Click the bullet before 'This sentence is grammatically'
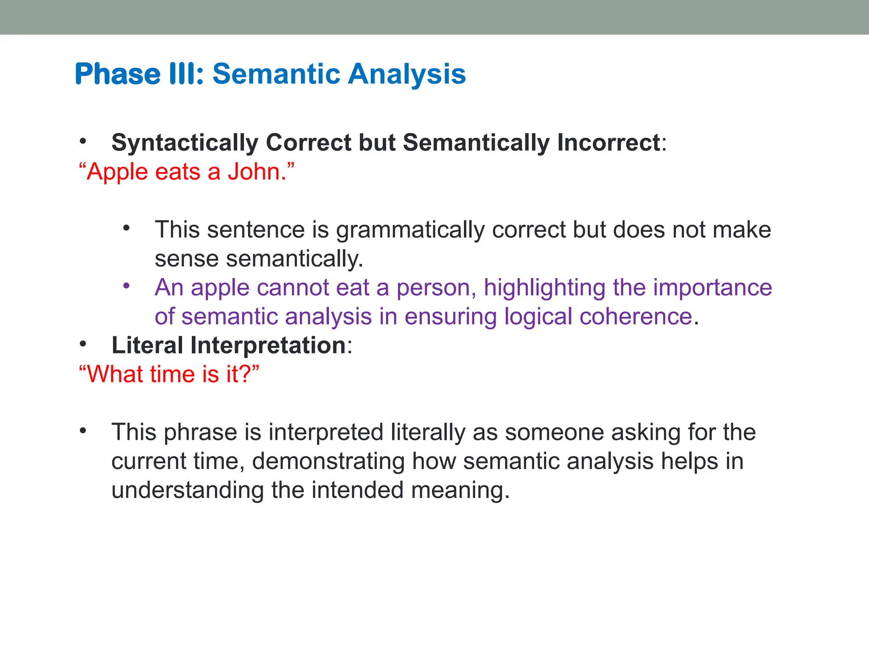The image size is (869, 651). [126, 228]
